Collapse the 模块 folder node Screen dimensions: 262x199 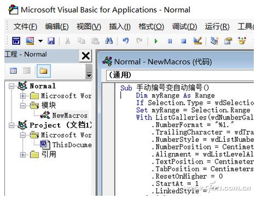pyautogui.click(x=23, y=106)
